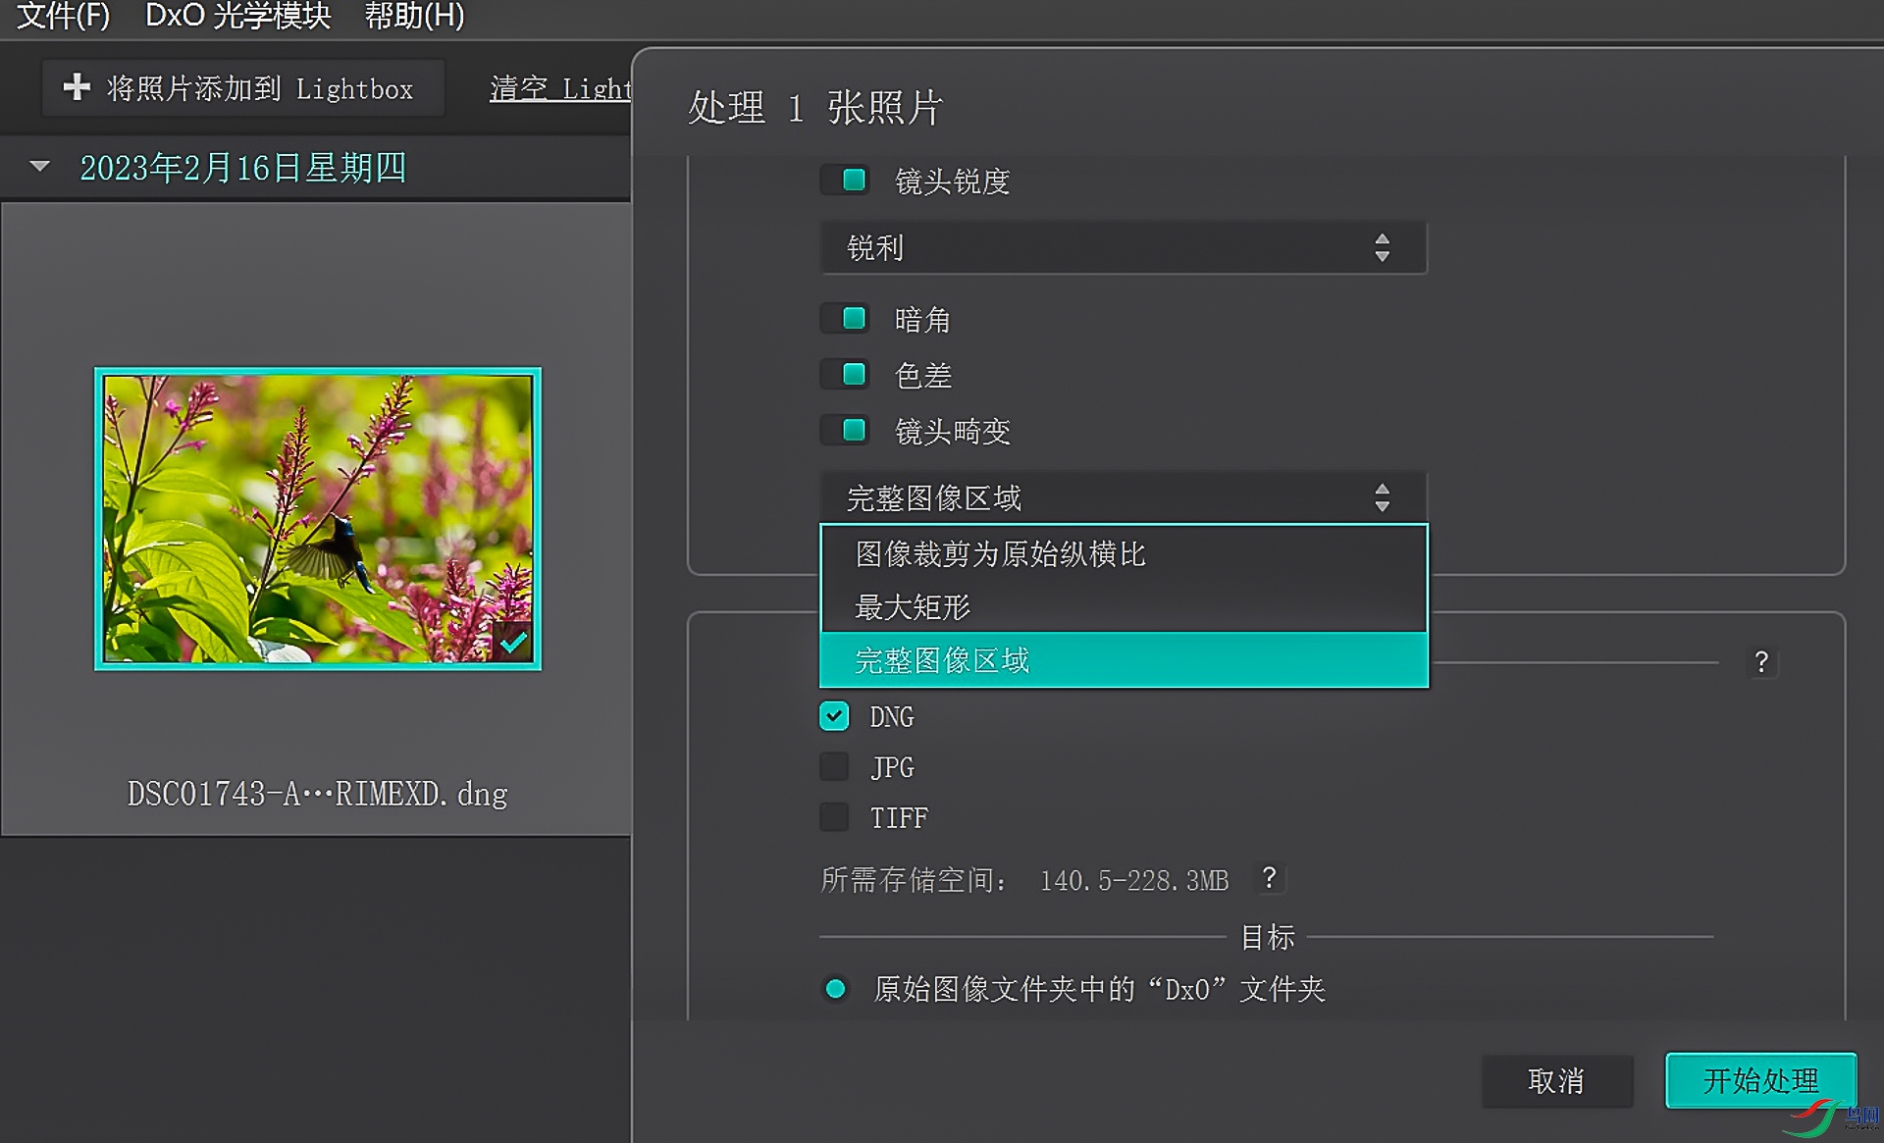Open the 完整图像区域 crop dropdown
Viewport: 1884px width, 1143px height.
click(x=1124, y=497)
